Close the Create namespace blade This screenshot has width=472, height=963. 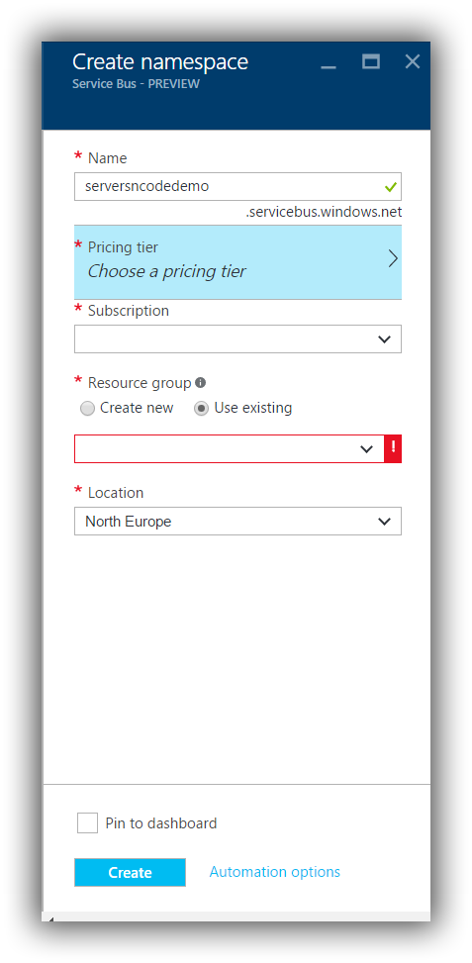413,61
